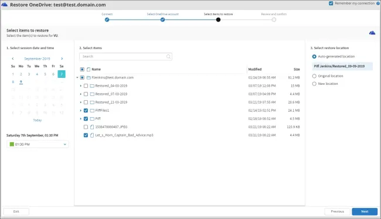
Task: Click the Exit button
Action: click(x=16, y=212)
